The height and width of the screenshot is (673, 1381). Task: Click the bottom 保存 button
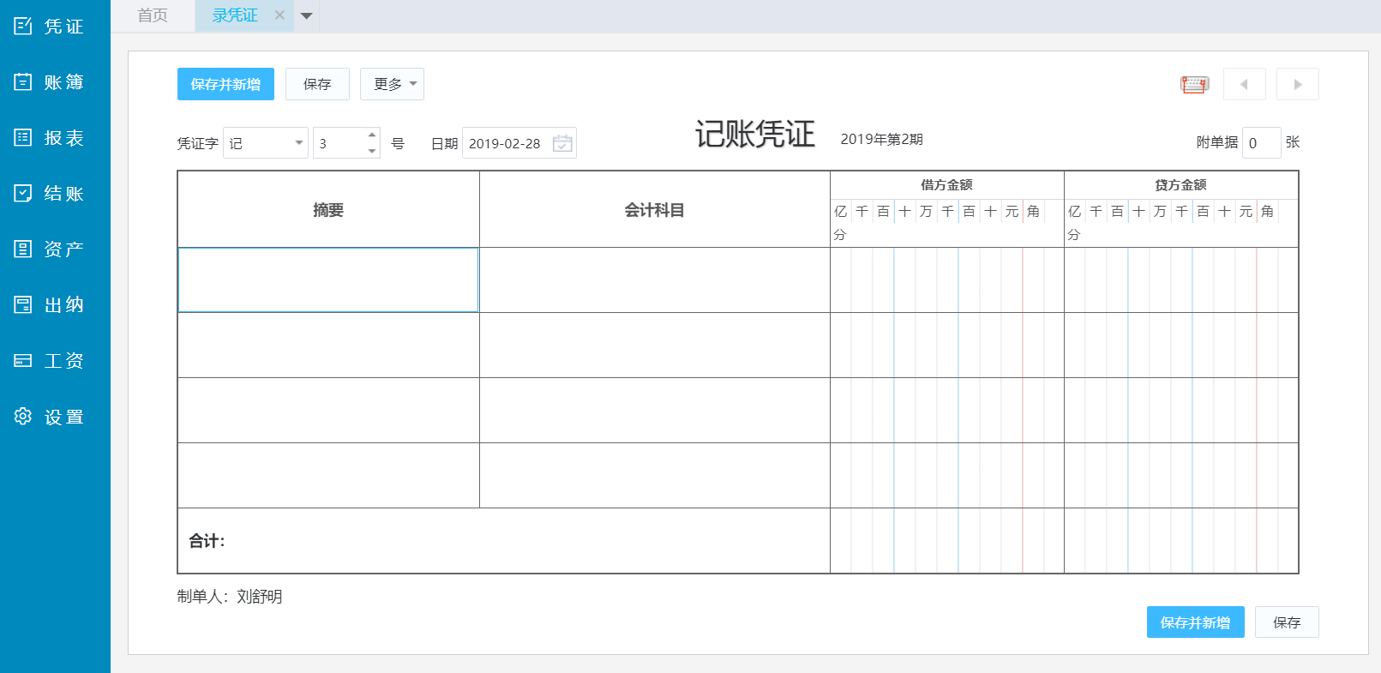coord(1287,622)
